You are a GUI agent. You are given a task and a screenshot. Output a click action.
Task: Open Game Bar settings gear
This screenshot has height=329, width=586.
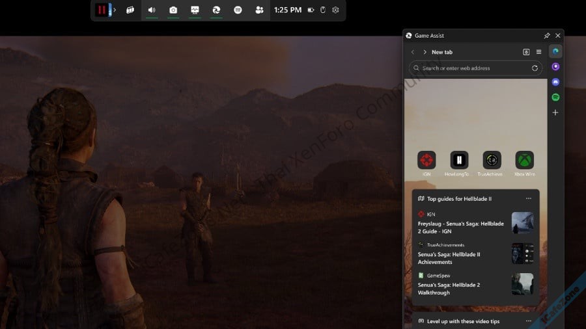335,10
